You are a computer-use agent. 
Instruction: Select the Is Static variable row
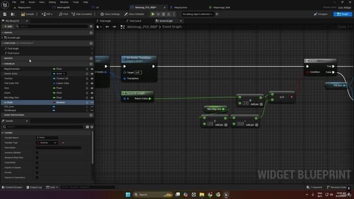[x=47, y=102]
